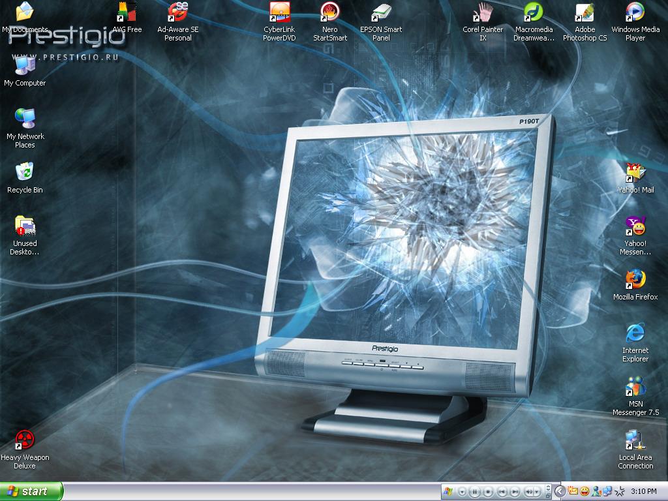The height and width of the screenshot is (501, 668).
Task: Pause playback in taskbar media player
Action: tap(475, 492)
